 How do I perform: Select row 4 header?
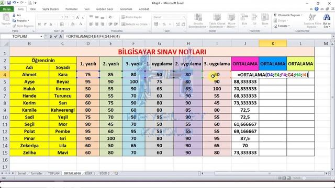(5, 75)
